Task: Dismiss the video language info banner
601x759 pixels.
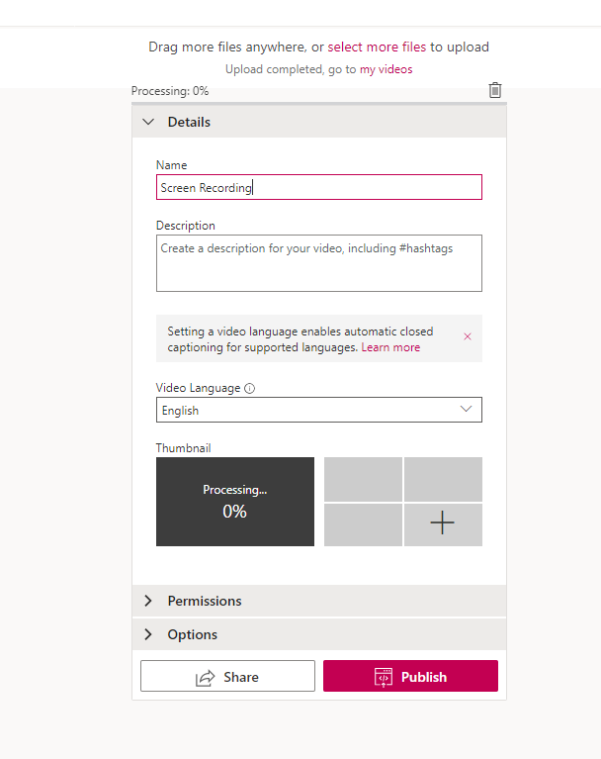Action: tap(468, 336)
